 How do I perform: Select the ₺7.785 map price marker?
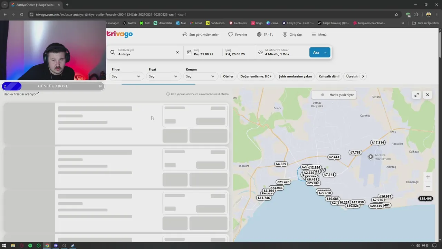coord(355,153)
